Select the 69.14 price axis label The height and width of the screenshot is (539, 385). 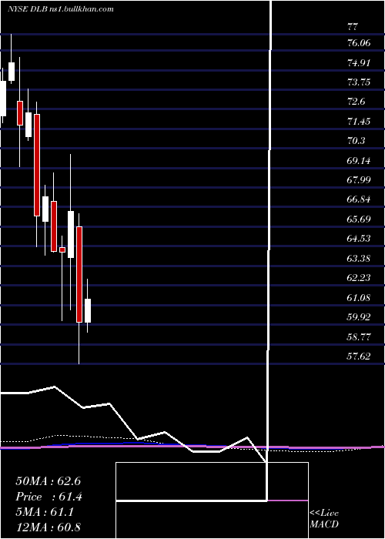[x=359, y=160]
